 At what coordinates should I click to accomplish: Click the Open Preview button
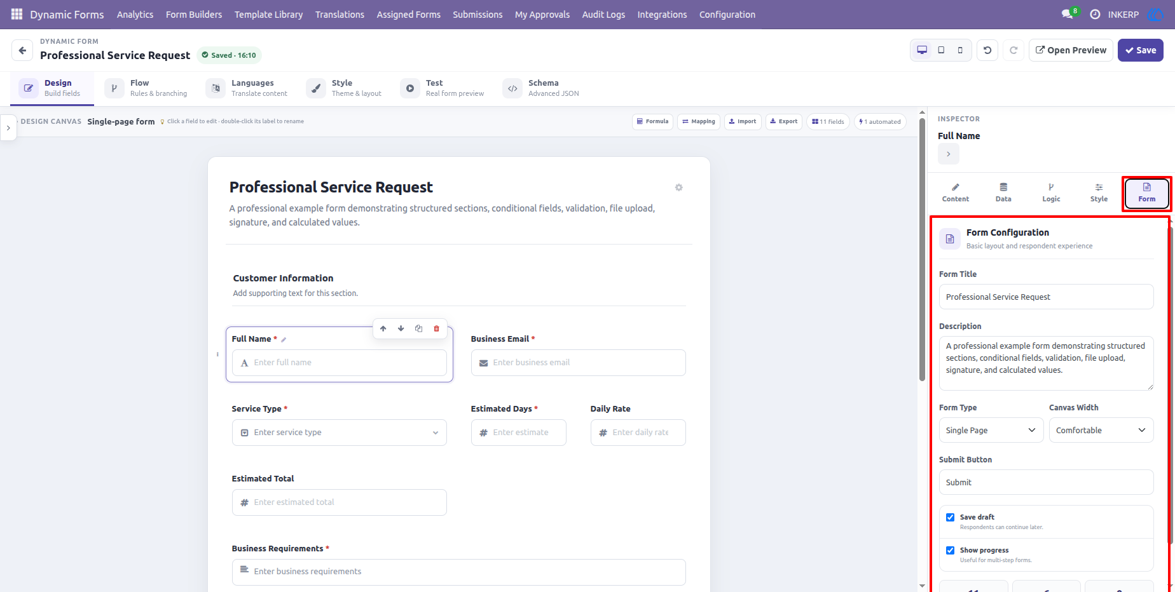pyautogui.click(x=1071, y=50)
